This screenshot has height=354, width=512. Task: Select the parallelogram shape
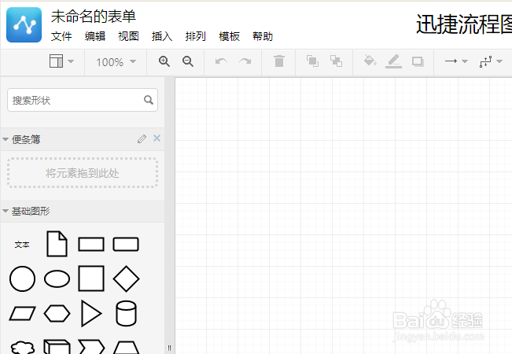click(x=22, y=314)
